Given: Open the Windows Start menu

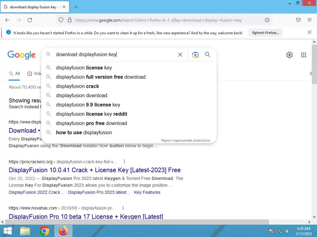Looking at the screenshot, I should pos(8,231).
